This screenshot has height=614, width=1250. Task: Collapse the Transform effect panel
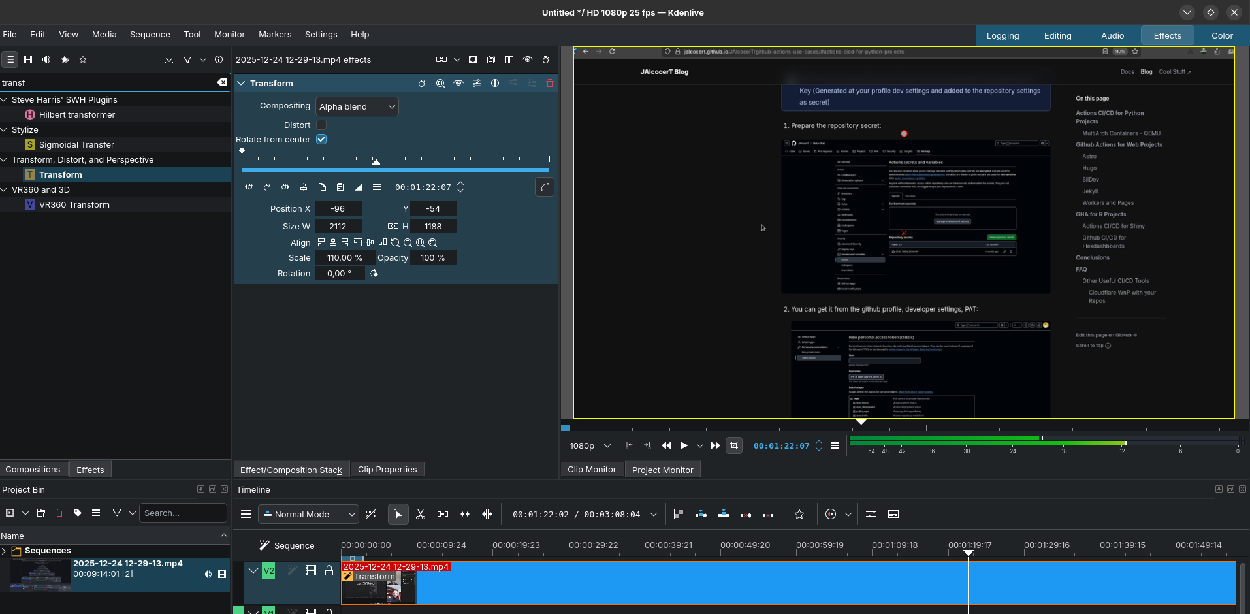click(x=241, y=84)
